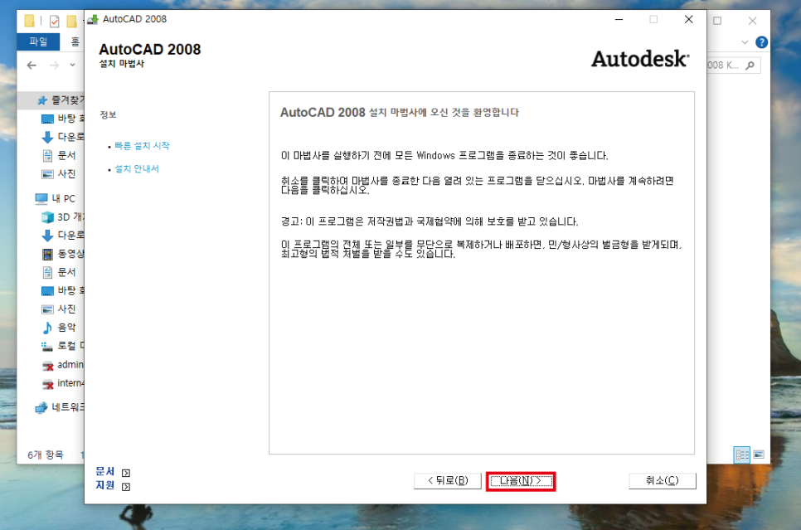Click the arrow icon next to 지원
Image resolution: width=801 pixels, height=530 pixels.
tap(126, 487)
